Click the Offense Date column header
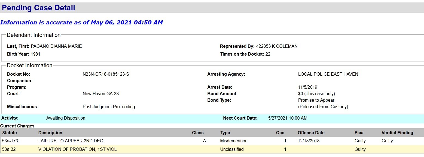424x157 pixels. click(x=311, y=133)
